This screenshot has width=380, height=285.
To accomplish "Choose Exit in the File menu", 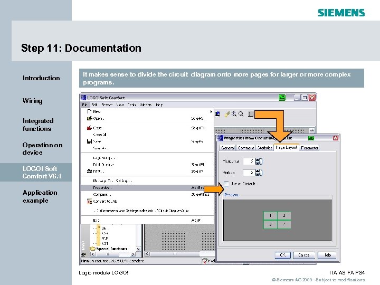I will pos(147,220).
